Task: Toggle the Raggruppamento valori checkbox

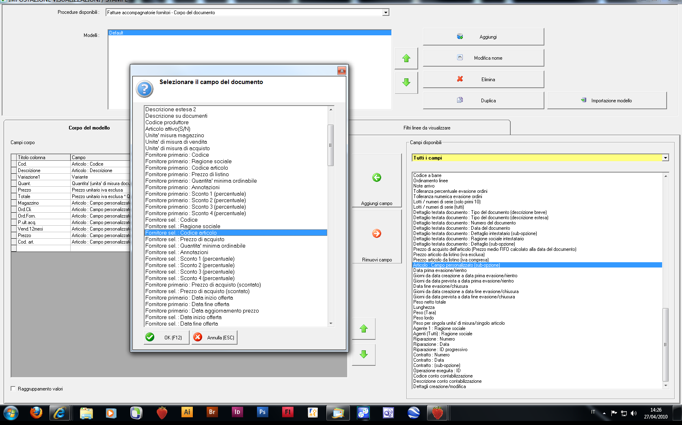Action: (13, 388)
